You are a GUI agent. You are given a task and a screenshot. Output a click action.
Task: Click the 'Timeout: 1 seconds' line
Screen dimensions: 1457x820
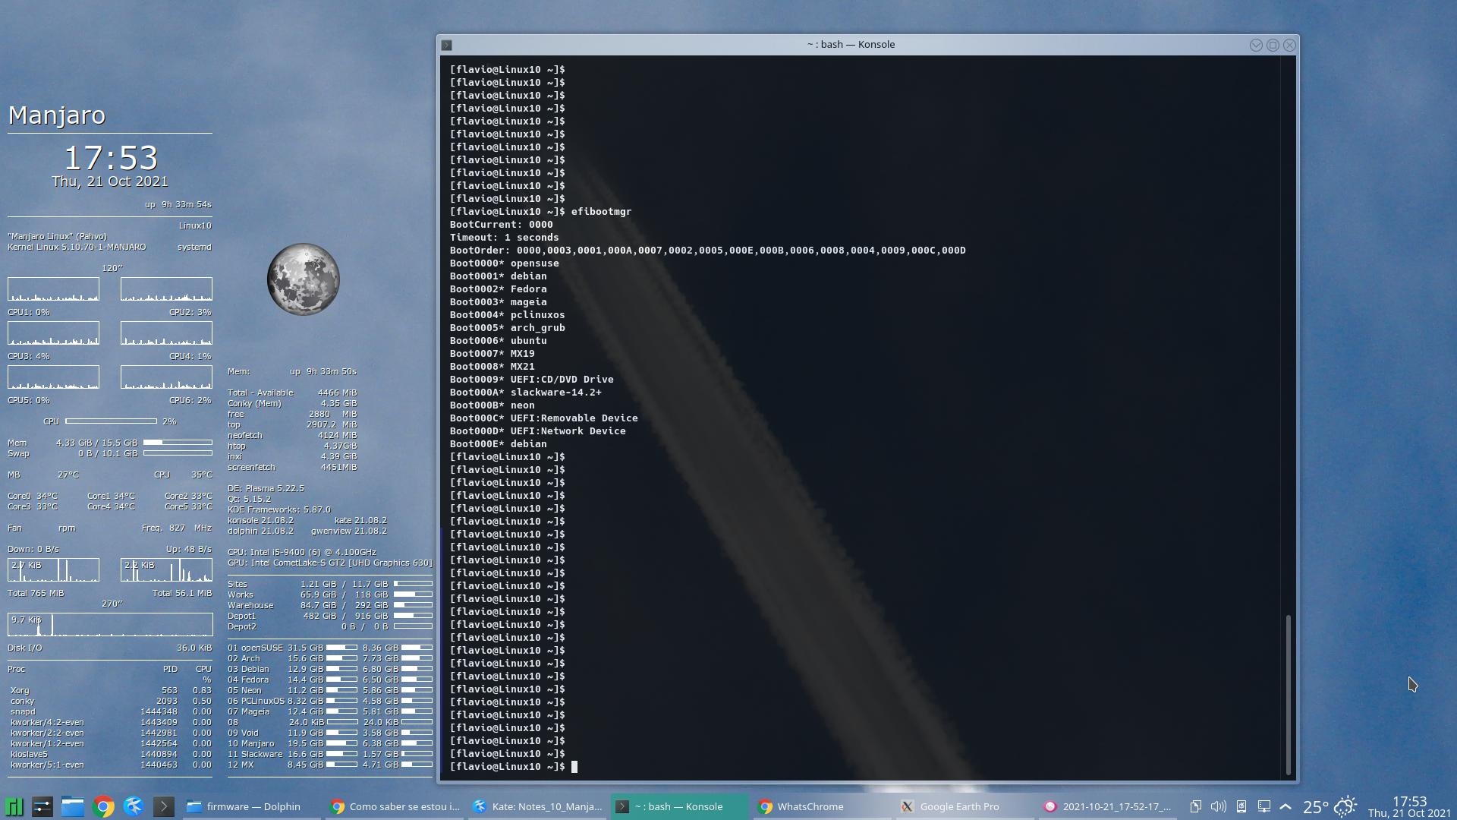point(504,238)
